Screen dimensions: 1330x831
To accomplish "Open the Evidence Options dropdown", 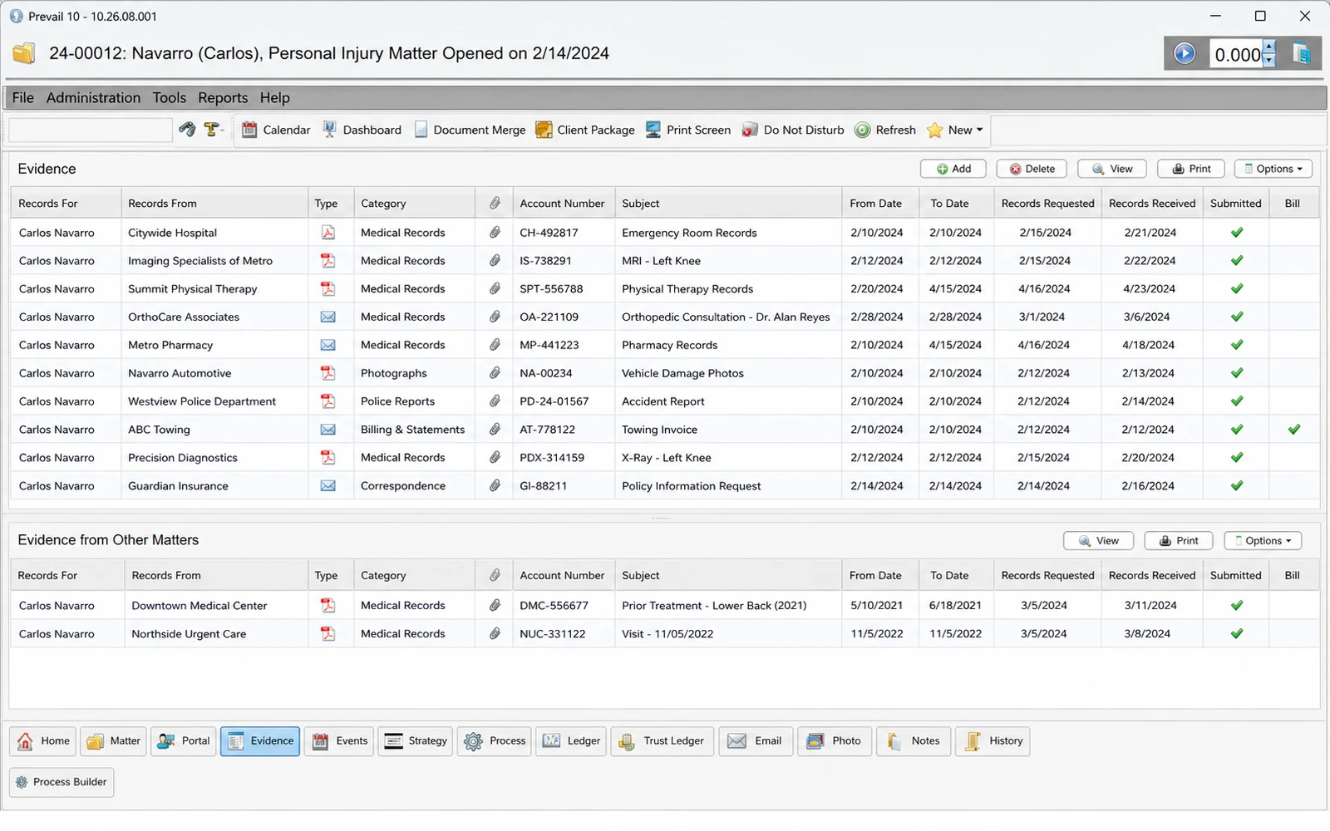I will (1273, 169).
